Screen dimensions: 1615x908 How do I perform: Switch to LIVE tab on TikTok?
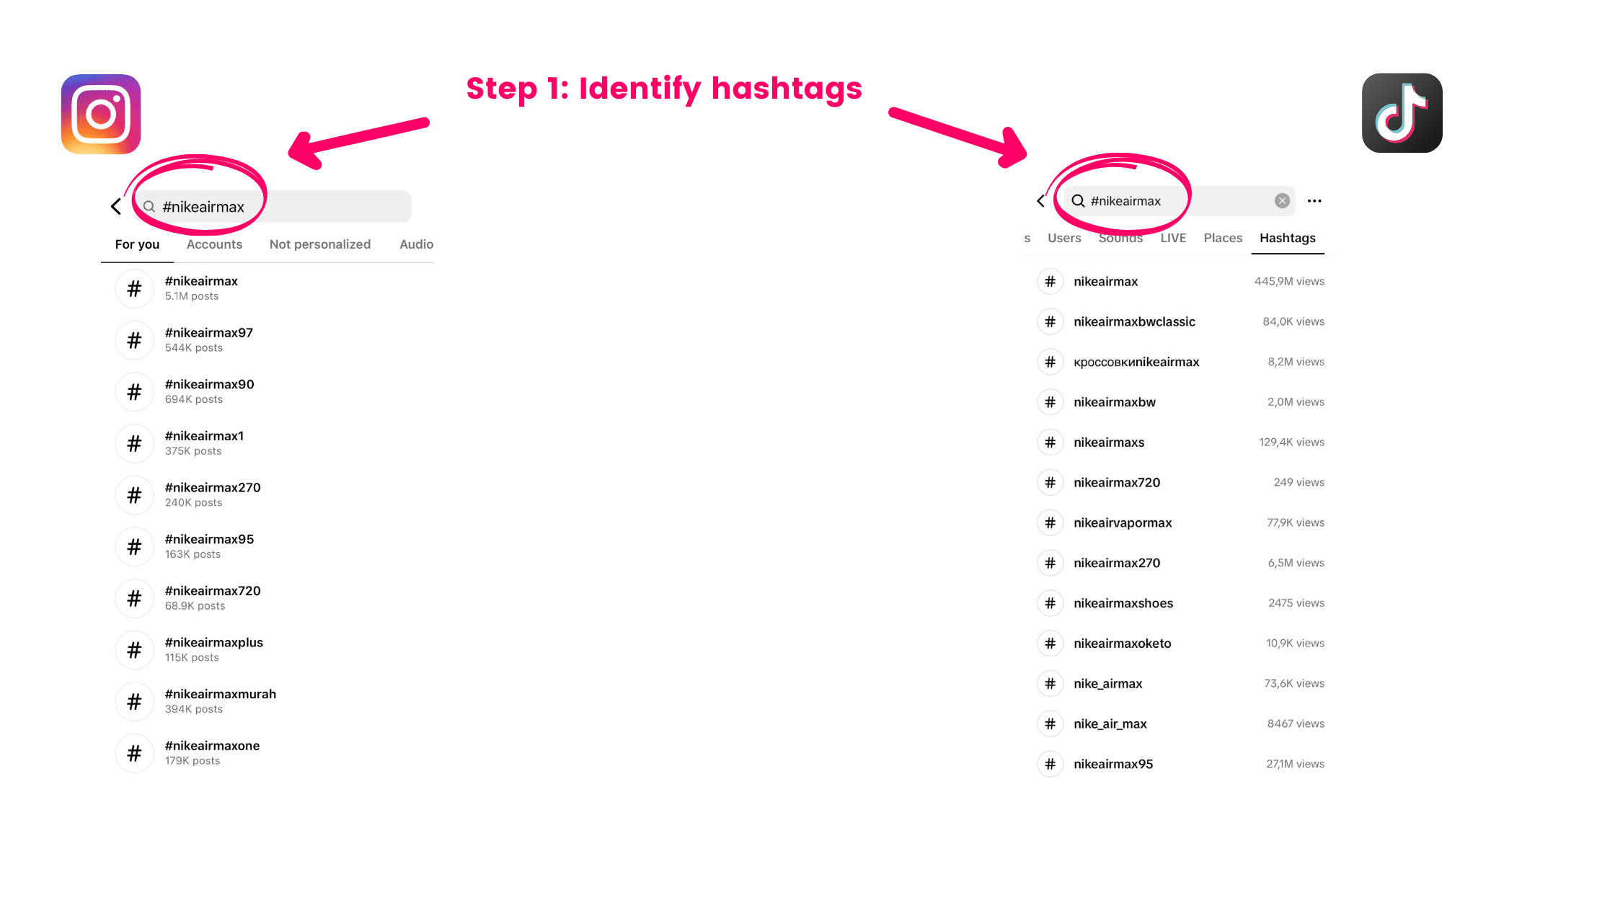[x=1172, y=237]
